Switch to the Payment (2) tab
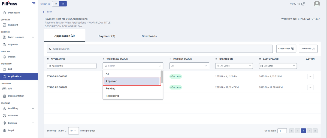Screen dimensions: 327x138 coord(107,36)
